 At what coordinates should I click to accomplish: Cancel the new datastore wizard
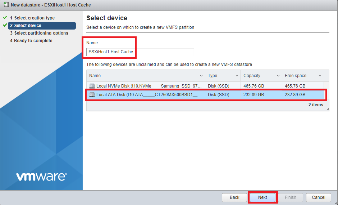pos(318,197)
